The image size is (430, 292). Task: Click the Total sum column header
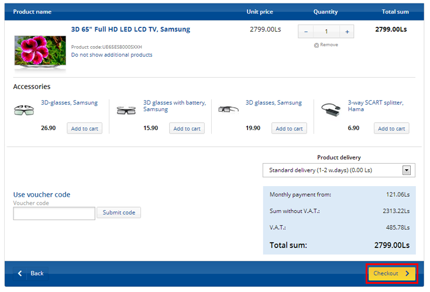pyautogui.click(x=395, y=12)
